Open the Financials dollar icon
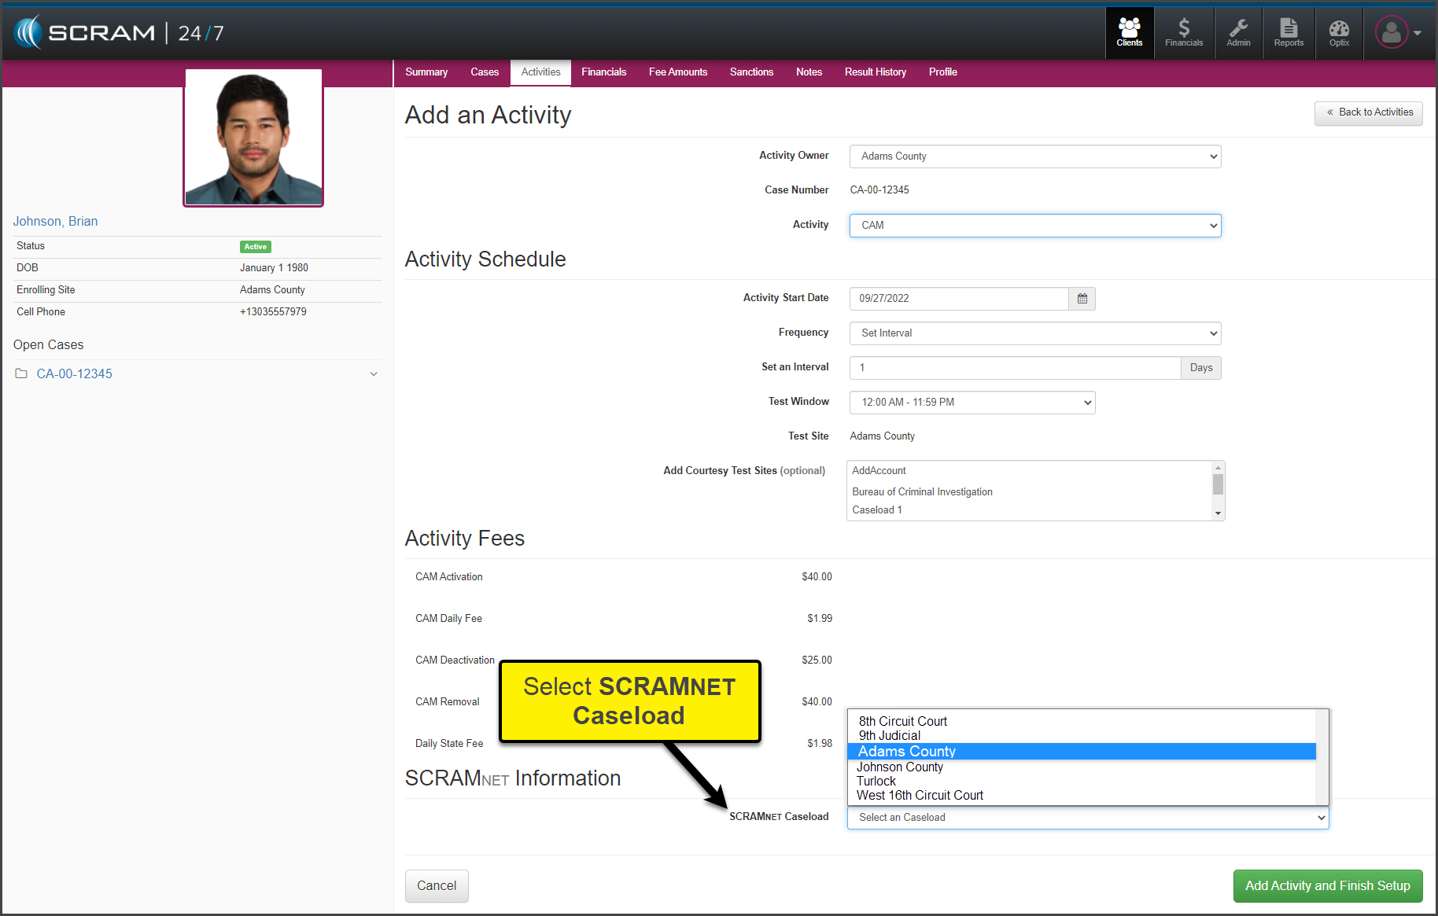The image size is (1438, 916). point(1183,33)
